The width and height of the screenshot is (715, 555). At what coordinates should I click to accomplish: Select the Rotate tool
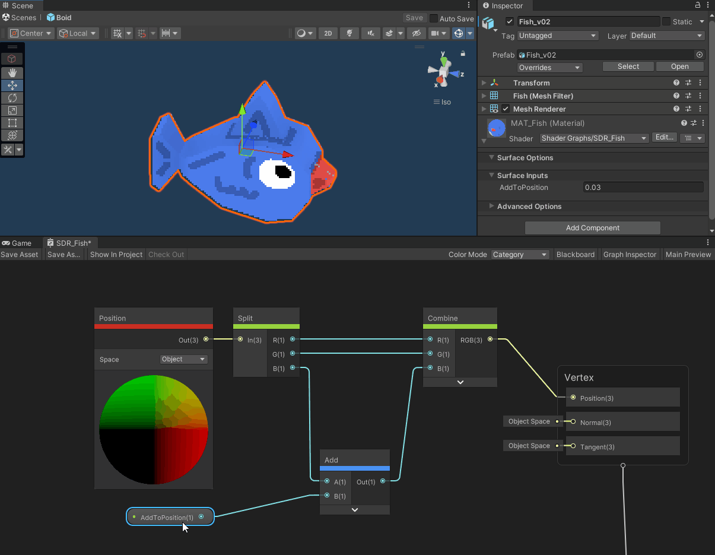coord(12,98)
